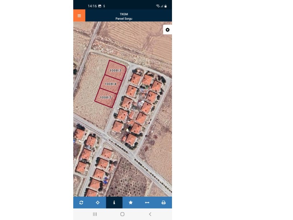This screenshot has width=293, height=220.
Task: Select the measure distance arrow tool
Action: click(147, 202)
